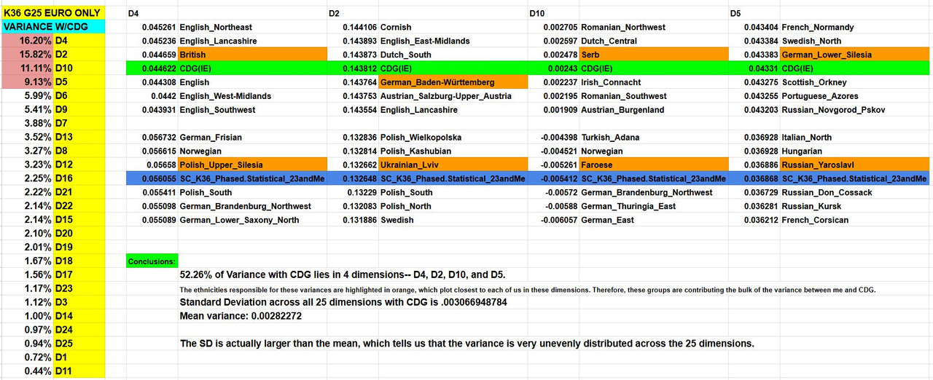The height and width of the screenshot is (380, 933).
Task: Click the Scottish_Orkney cell
Action: tap(856, 82)
